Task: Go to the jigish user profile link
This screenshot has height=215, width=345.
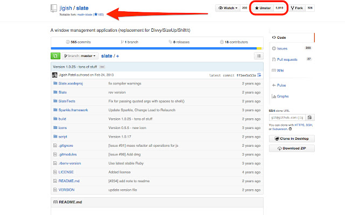Action: coord(66,8)
